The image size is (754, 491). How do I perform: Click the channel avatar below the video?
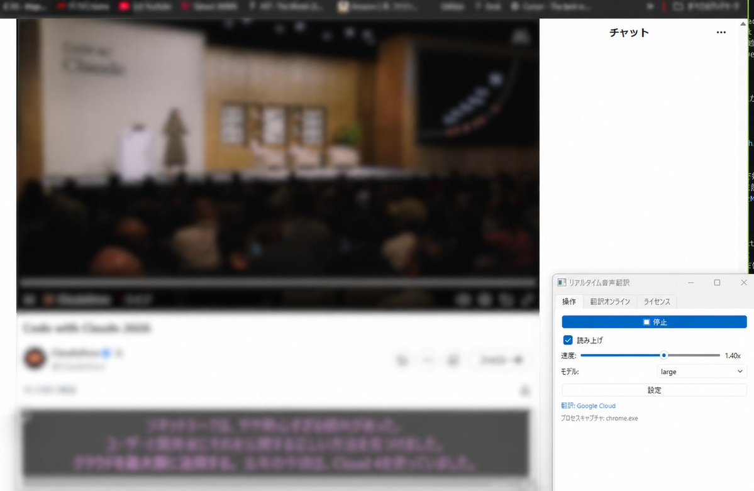35,358
